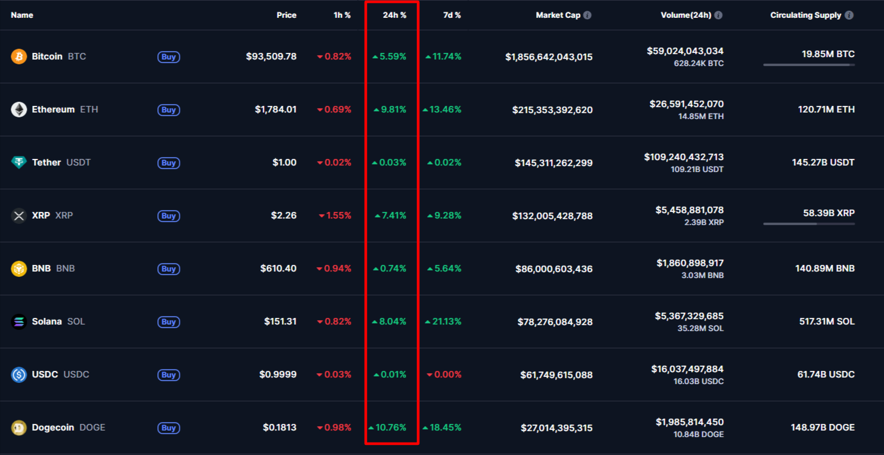Viewport: 884px width, 455px height.
Task: Click the Solana coin logo icon
Action: point(19,322)
